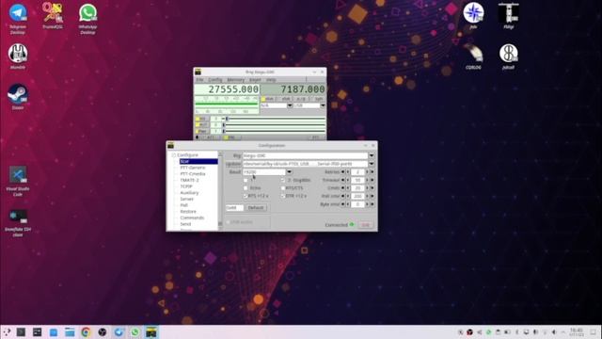The width and height of the screenshot is (602, 339).
Task: Click the 27555.000 frequency display
Action: (227, 89)
